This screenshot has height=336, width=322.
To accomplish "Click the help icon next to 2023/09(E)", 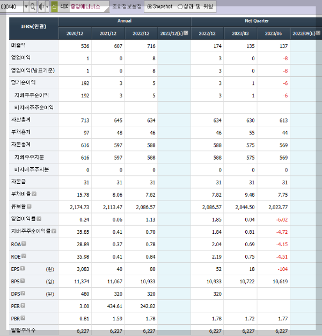I will tap(318, 33).
